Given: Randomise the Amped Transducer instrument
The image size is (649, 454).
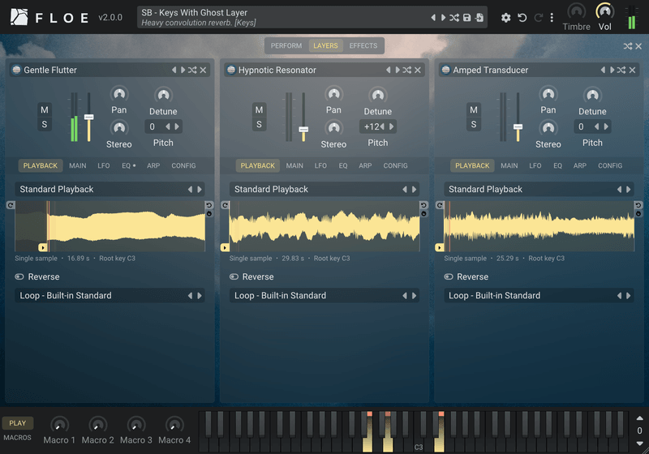Looking at the screenshot, I should tap(621, 70).
